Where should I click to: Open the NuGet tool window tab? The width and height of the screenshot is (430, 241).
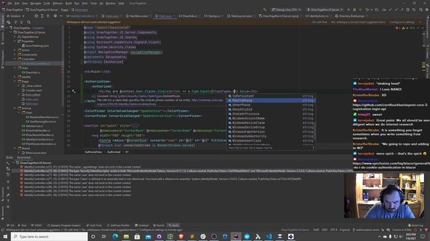click(x=159, y=226)
